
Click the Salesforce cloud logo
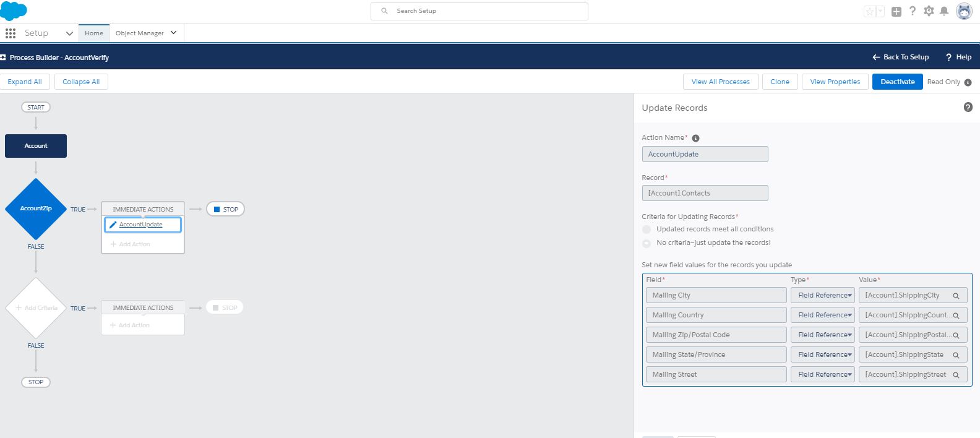pos(13,11)
